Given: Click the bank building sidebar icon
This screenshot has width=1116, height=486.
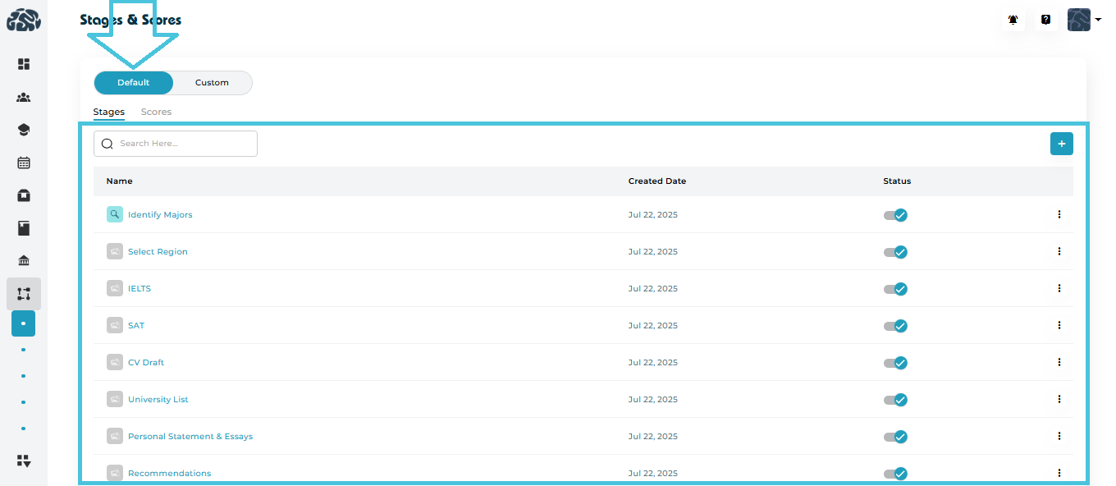Looking at the screenshot, I should pyautogui.click(x=24, y=261).
